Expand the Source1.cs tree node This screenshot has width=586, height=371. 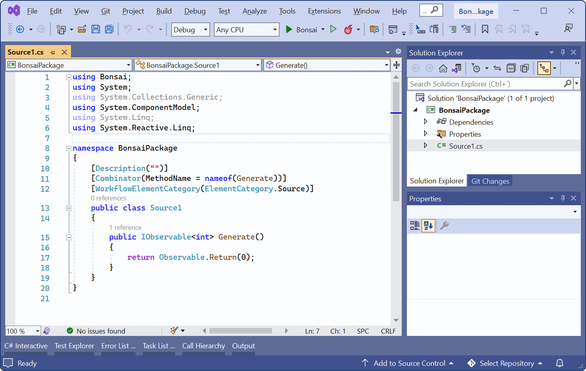(426, 145)
